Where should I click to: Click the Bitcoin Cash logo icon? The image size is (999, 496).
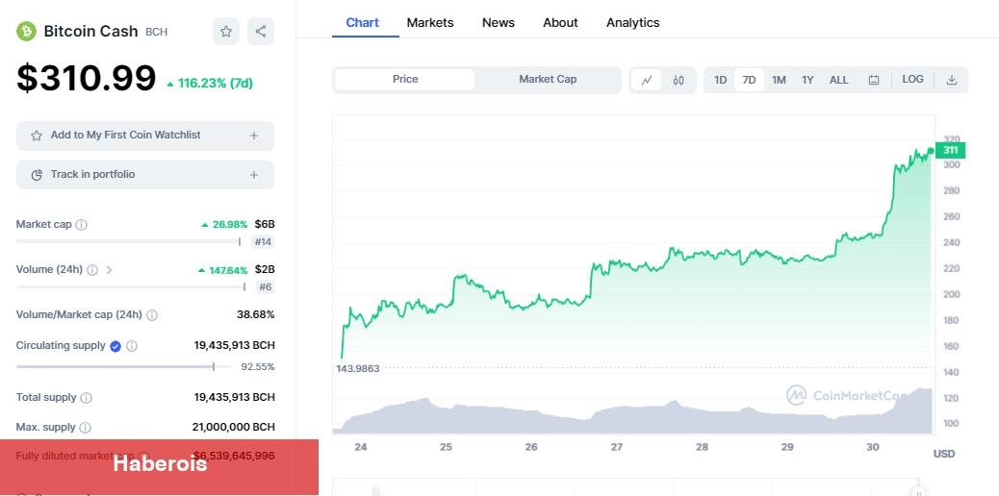(x=26, y=31)
